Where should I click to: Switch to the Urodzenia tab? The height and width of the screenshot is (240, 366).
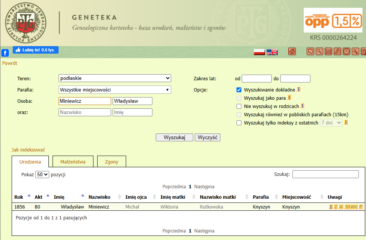30,162
